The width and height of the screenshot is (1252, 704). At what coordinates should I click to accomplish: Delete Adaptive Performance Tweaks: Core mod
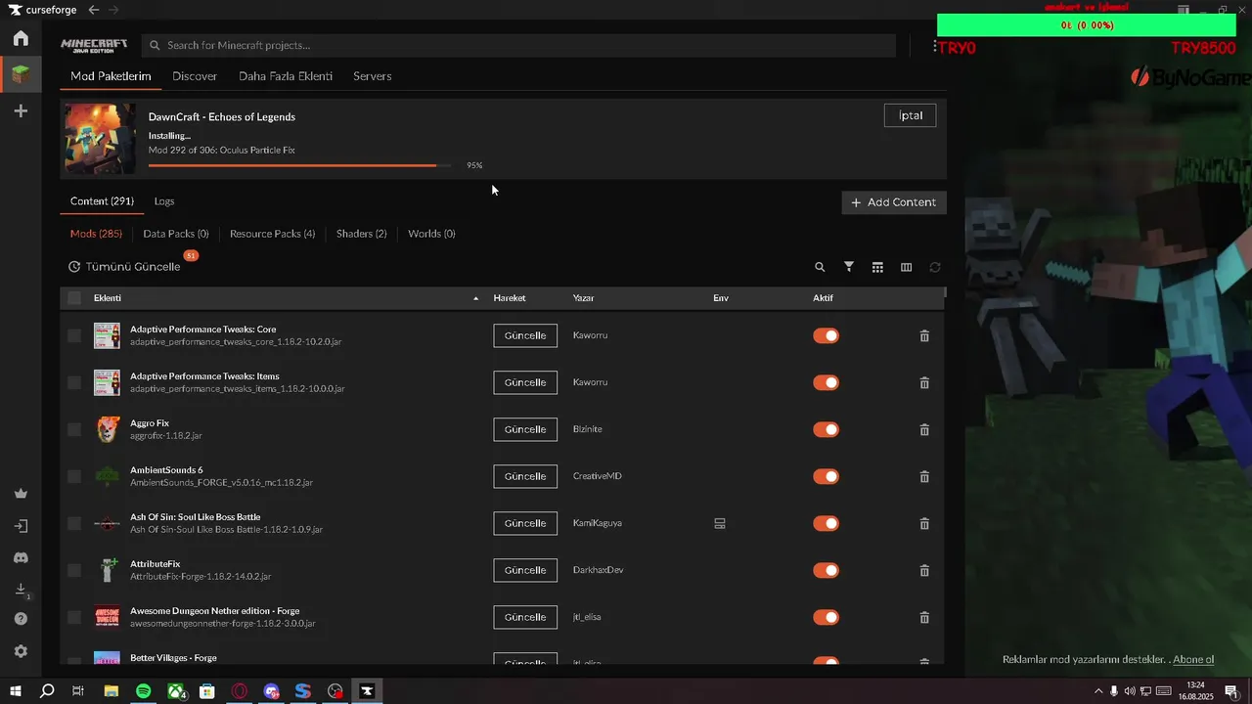pyautogui.click(x=924, y=335)
